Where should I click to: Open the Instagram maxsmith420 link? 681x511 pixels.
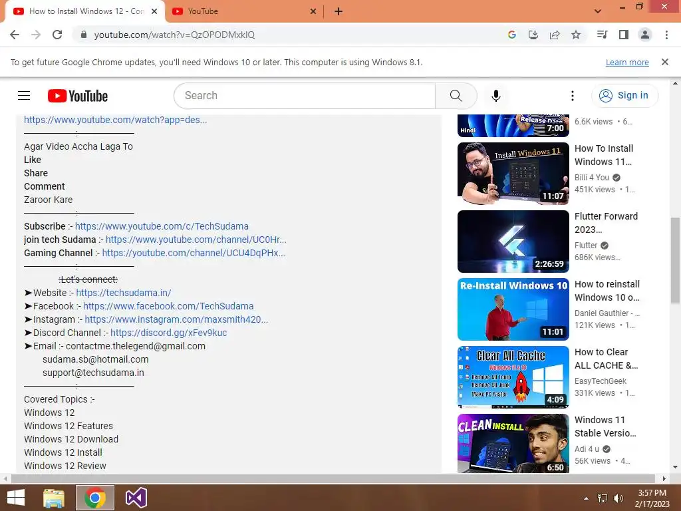(176, 319)
